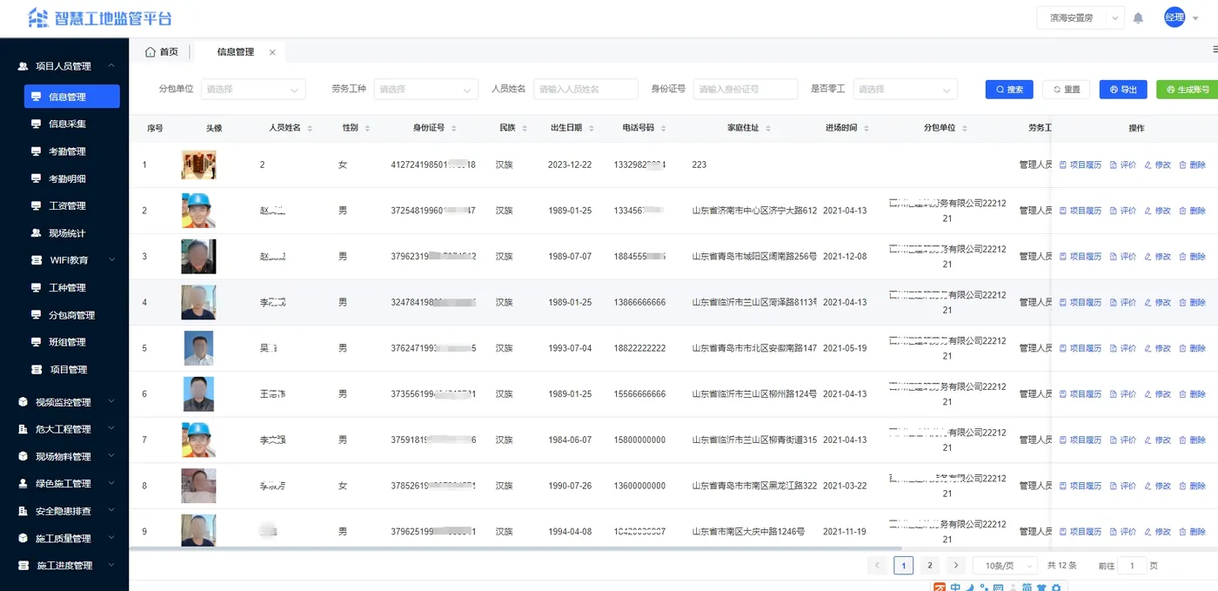Viewport: 1218px width, 591px height.
Task: Click 删除 for row 4
Action: point(1192,302)
